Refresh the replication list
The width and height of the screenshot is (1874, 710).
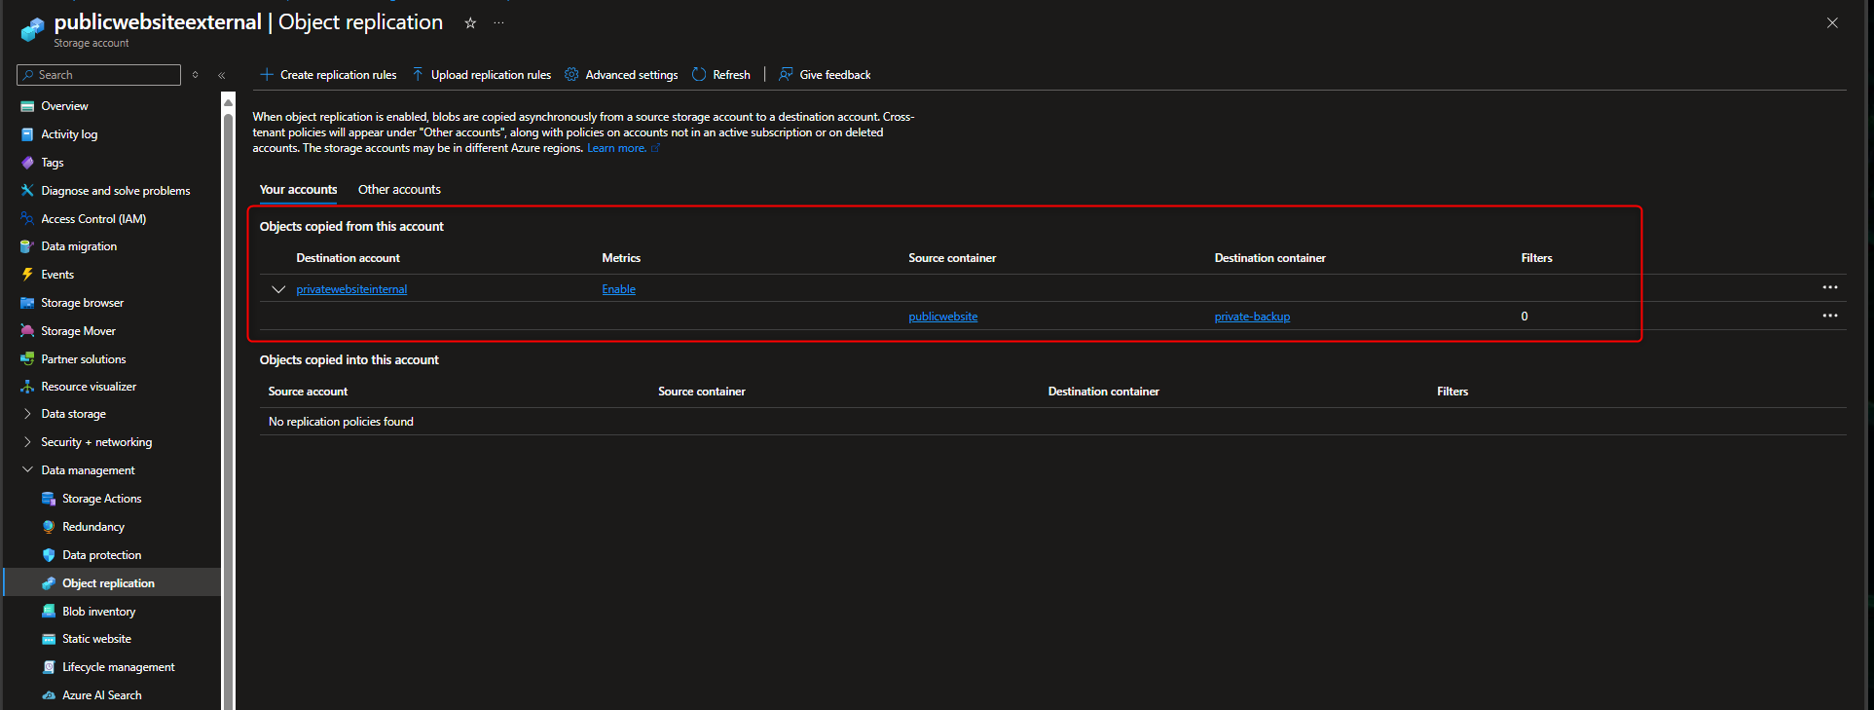pos(721,75)
